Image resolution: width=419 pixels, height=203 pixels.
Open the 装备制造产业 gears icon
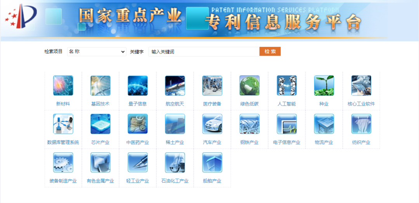point(63,163)
